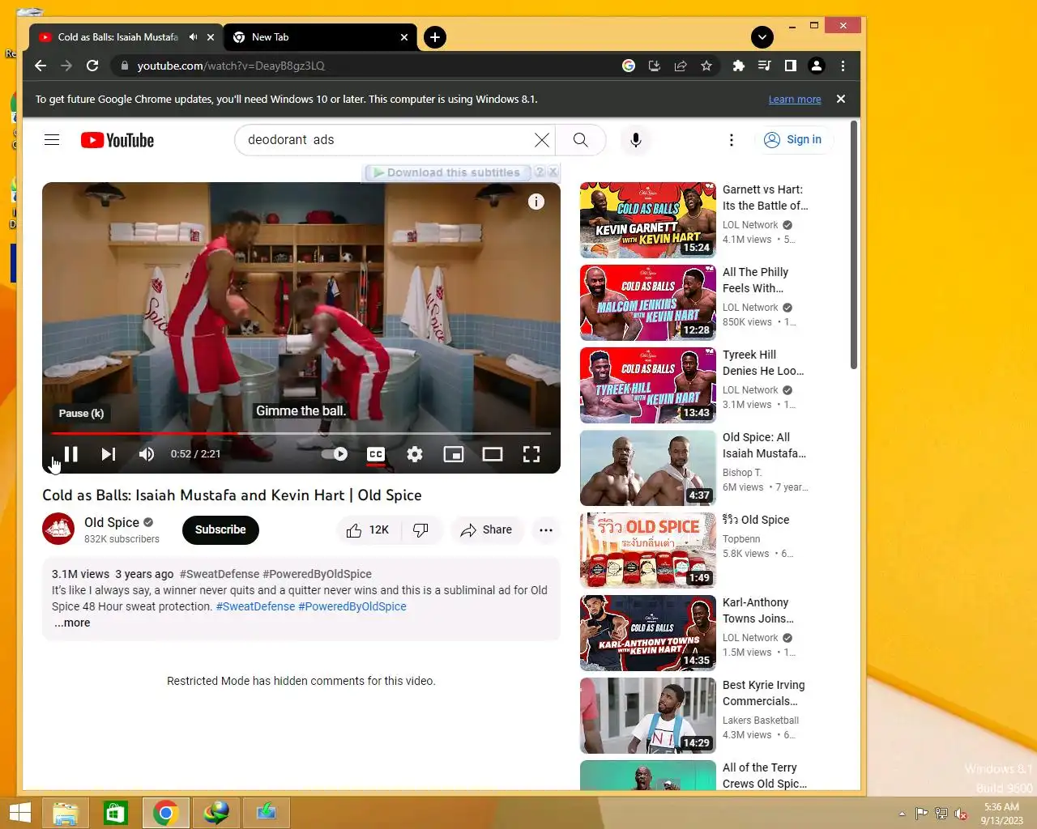Toggle the autoplay switch
The height and width of the screenshot is (829, 1037).
(x=334, y=454)
